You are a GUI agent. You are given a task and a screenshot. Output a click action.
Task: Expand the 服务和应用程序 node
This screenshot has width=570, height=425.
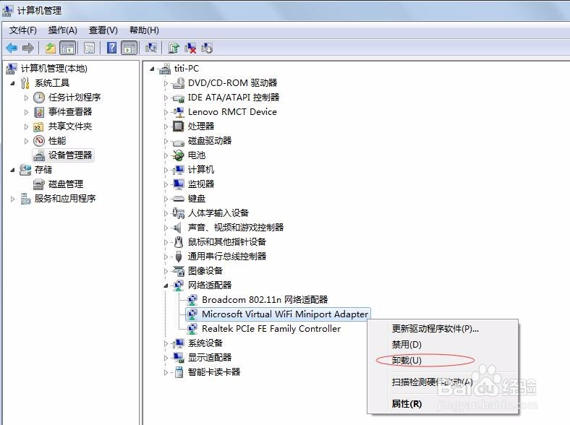13,199
